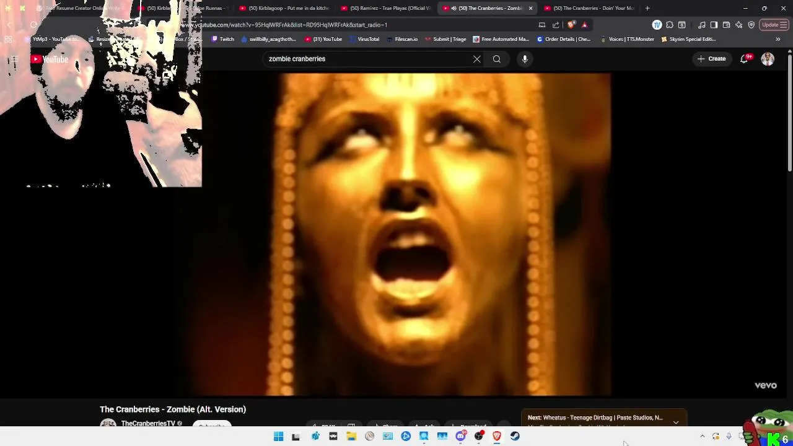Open the Submit | Triage bookmark

(x=445, y=39)
